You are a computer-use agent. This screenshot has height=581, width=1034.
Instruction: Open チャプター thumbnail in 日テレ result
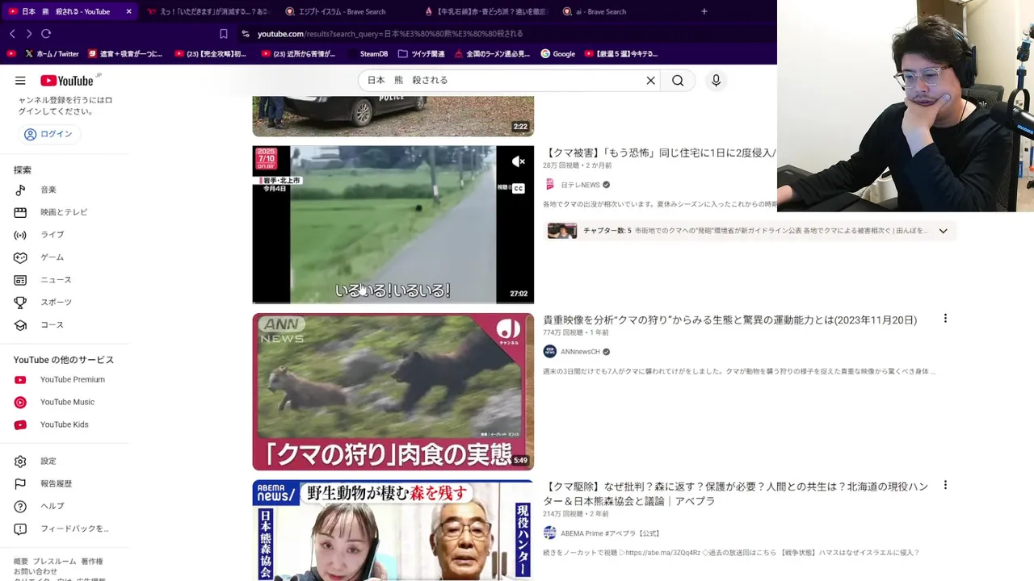point(562,231)
